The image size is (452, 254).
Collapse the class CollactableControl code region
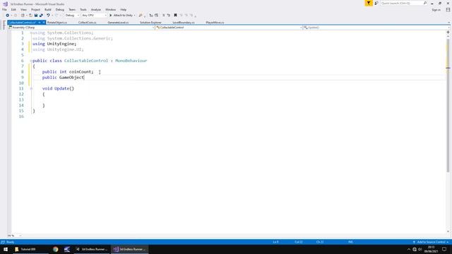(x=31, y=61)
